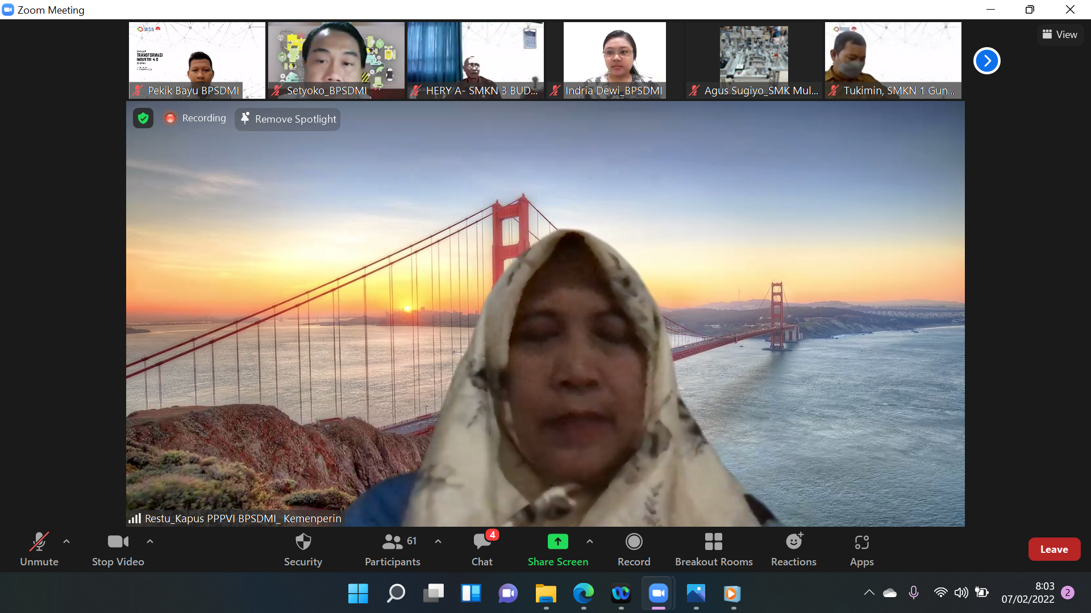The width and height of the screenshot is (1091, 613).
Task: Select Indria Dewi_BPSDMI video thumbnail
Action: click(615, 60)
